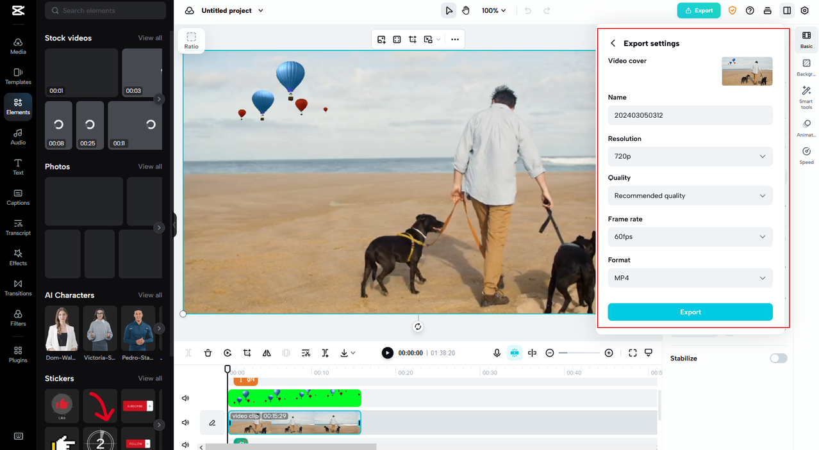The width and height of the screenshot is (819, 450).
Task: Select the hand pan tool
Action: [x=466, y=10]
